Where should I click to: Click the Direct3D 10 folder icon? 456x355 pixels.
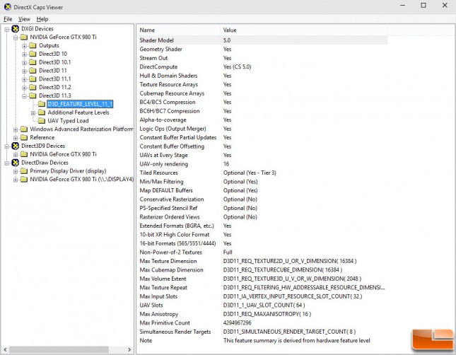coord(33,54)
